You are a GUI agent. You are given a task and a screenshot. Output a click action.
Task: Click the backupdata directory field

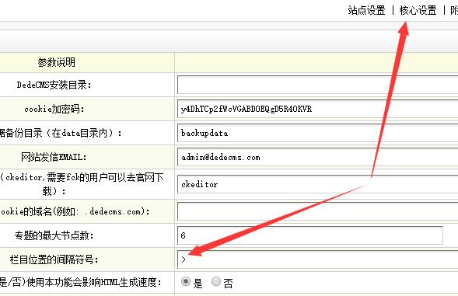(x=317, y=133)
